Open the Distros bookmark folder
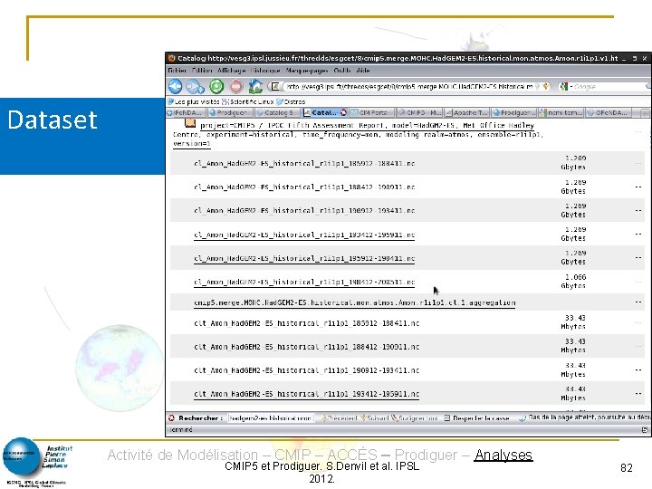 (291, 101)
